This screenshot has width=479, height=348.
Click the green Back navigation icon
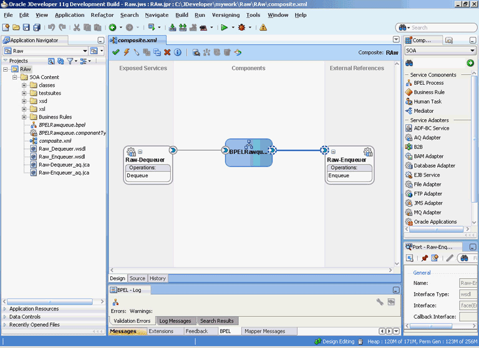[112, 27]
